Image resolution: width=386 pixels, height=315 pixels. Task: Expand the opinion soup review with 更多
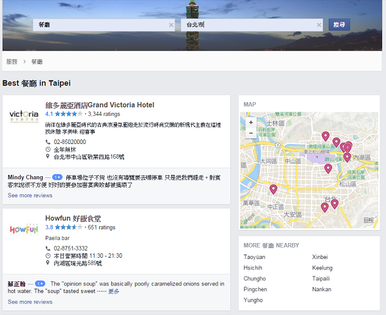click(x=114, y=291)
